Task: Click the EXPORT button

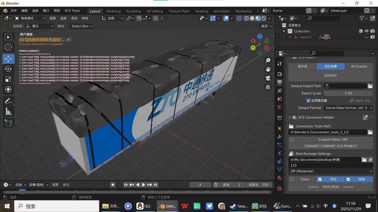Action: pyautogui.click(x=330, y=76)
